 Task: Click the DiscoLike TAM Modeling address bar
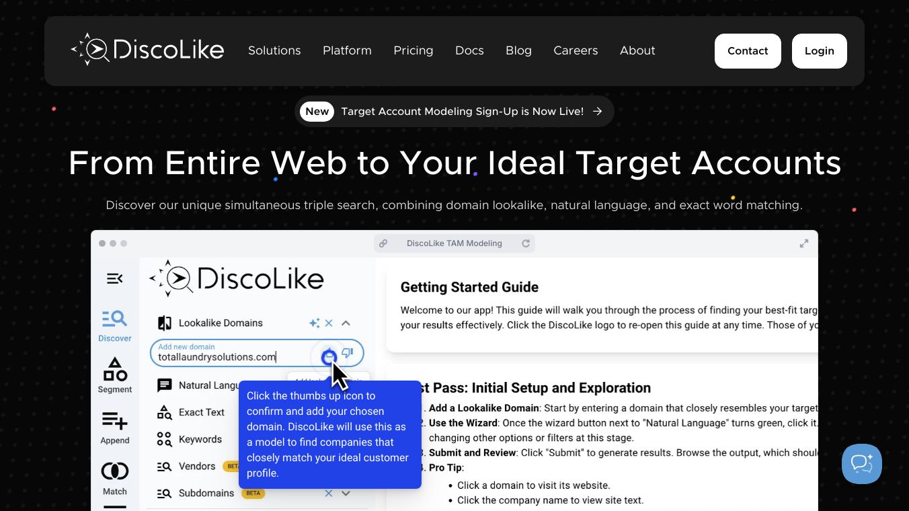(x=454, y=243)
